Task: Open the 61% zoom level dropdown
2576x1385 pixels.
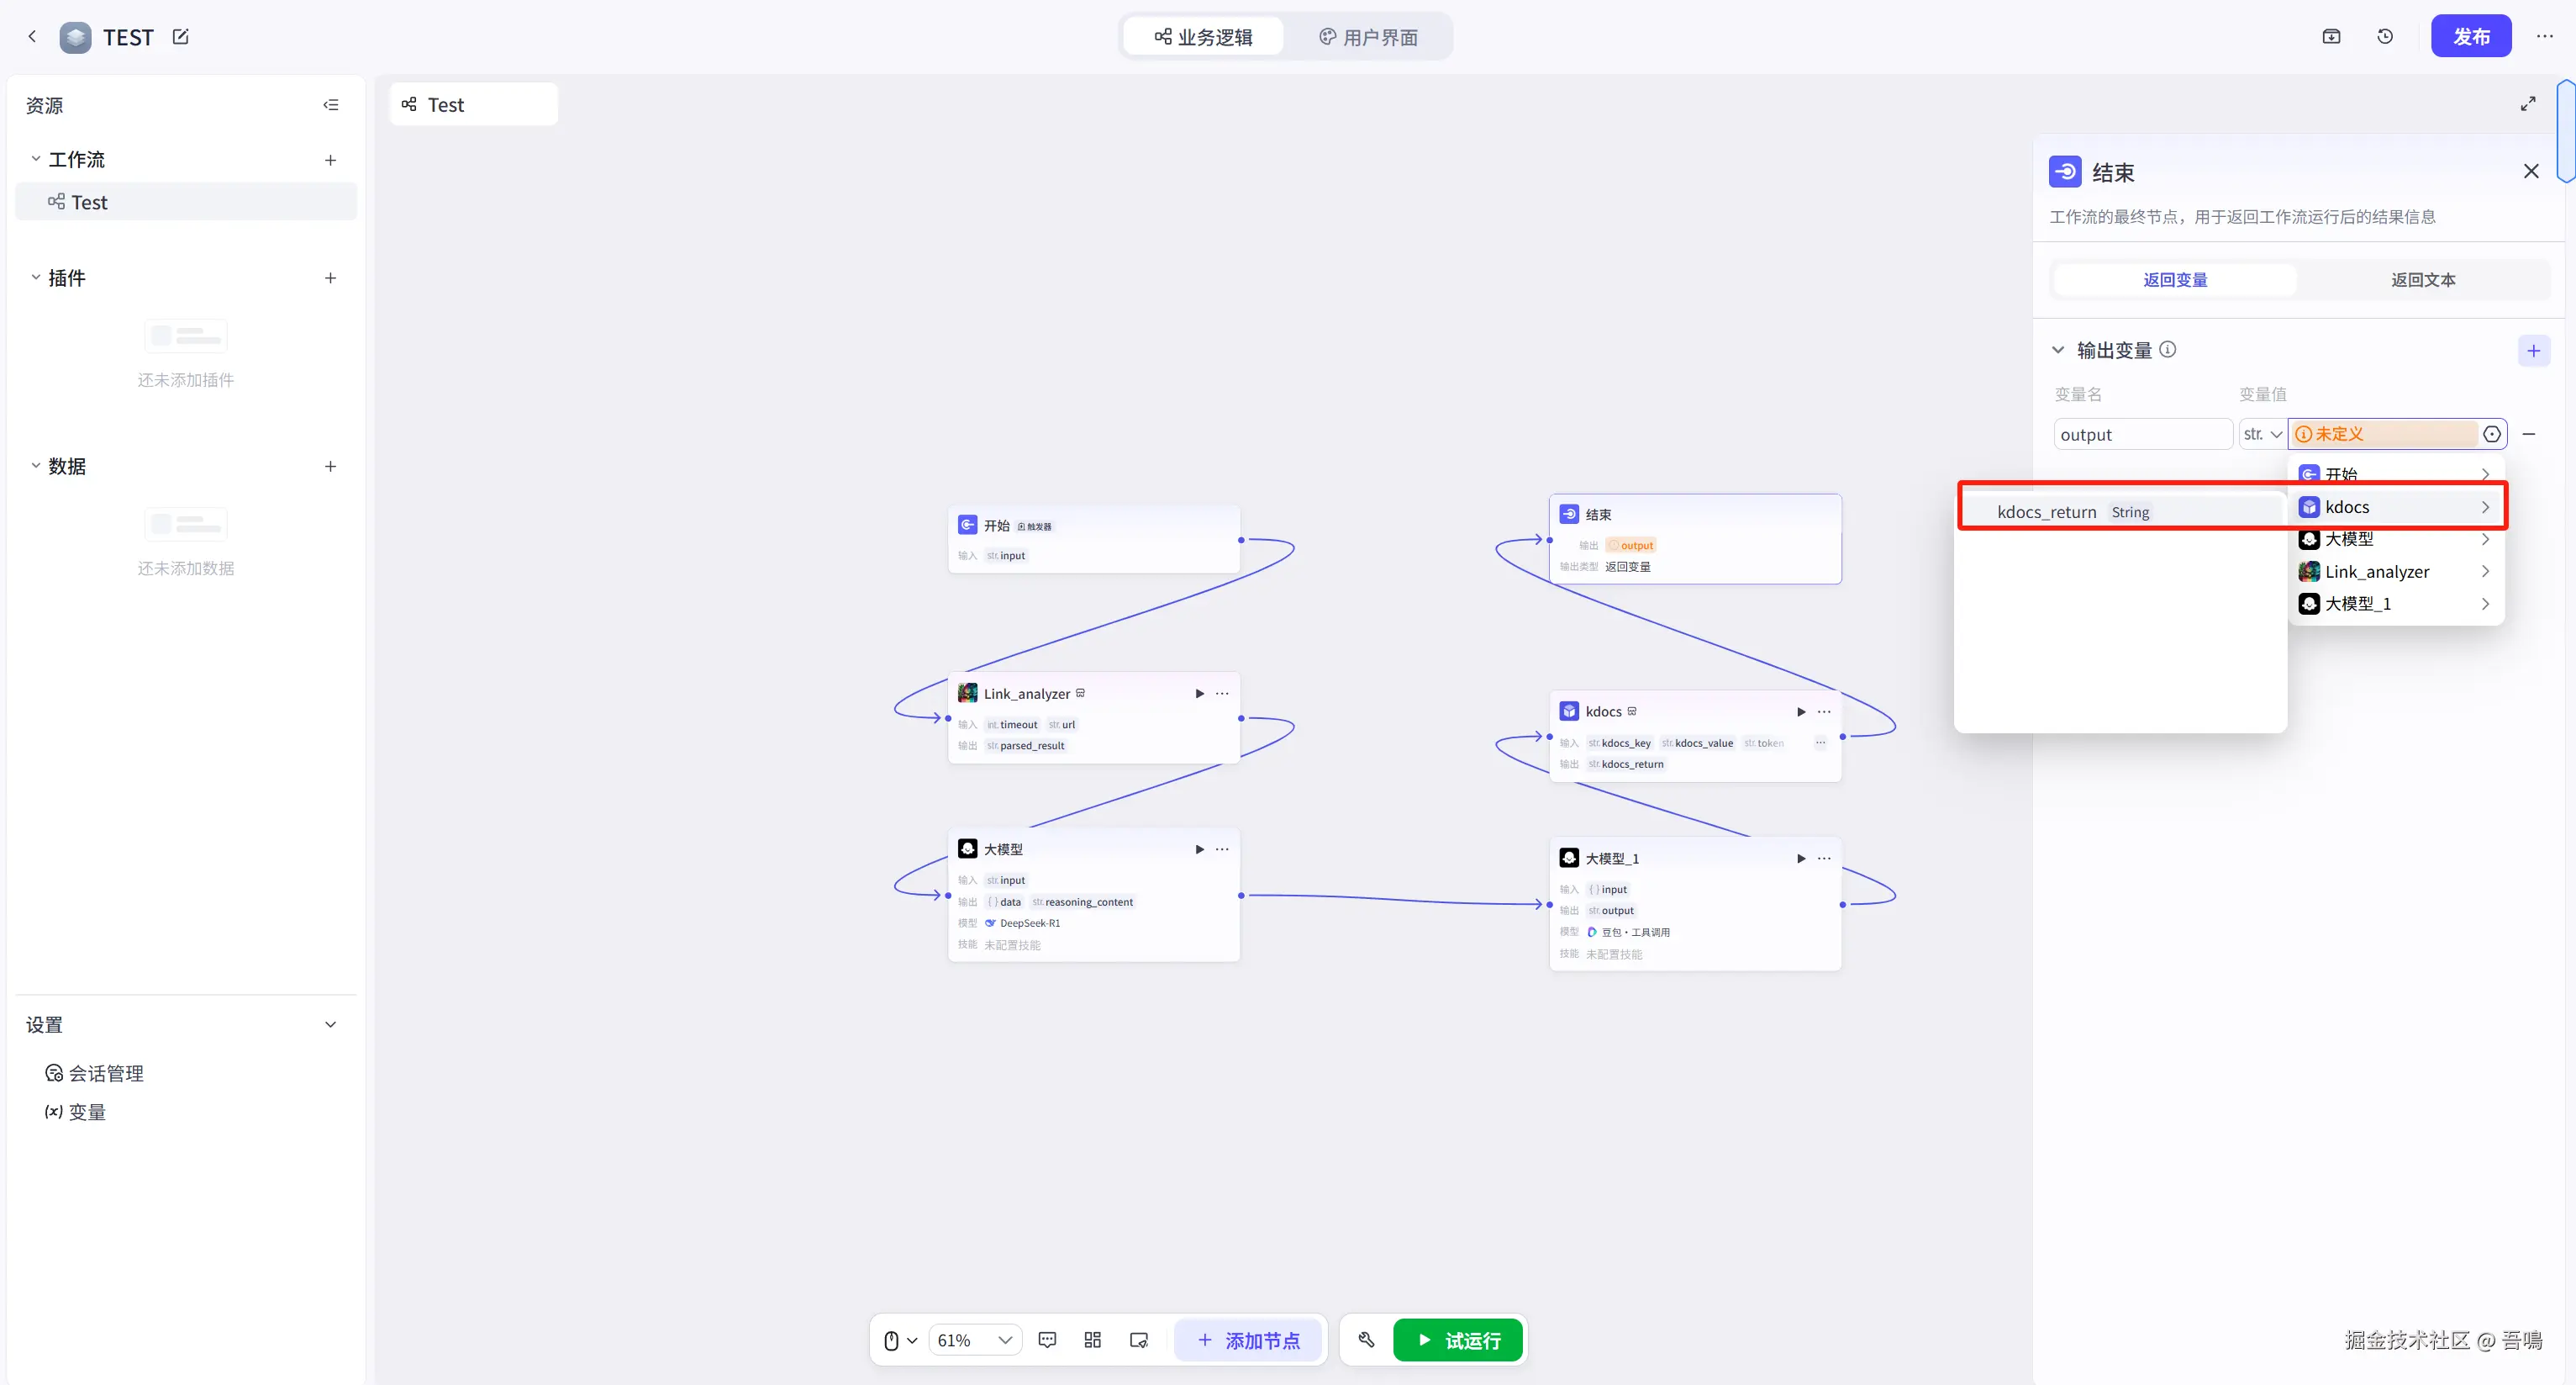Action: [975, 1340]
